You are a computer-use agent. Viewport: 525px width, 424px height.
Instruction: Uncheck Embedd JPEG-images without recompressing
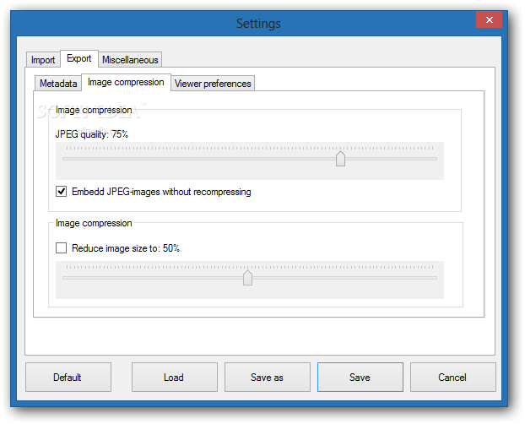pos(61,192)
